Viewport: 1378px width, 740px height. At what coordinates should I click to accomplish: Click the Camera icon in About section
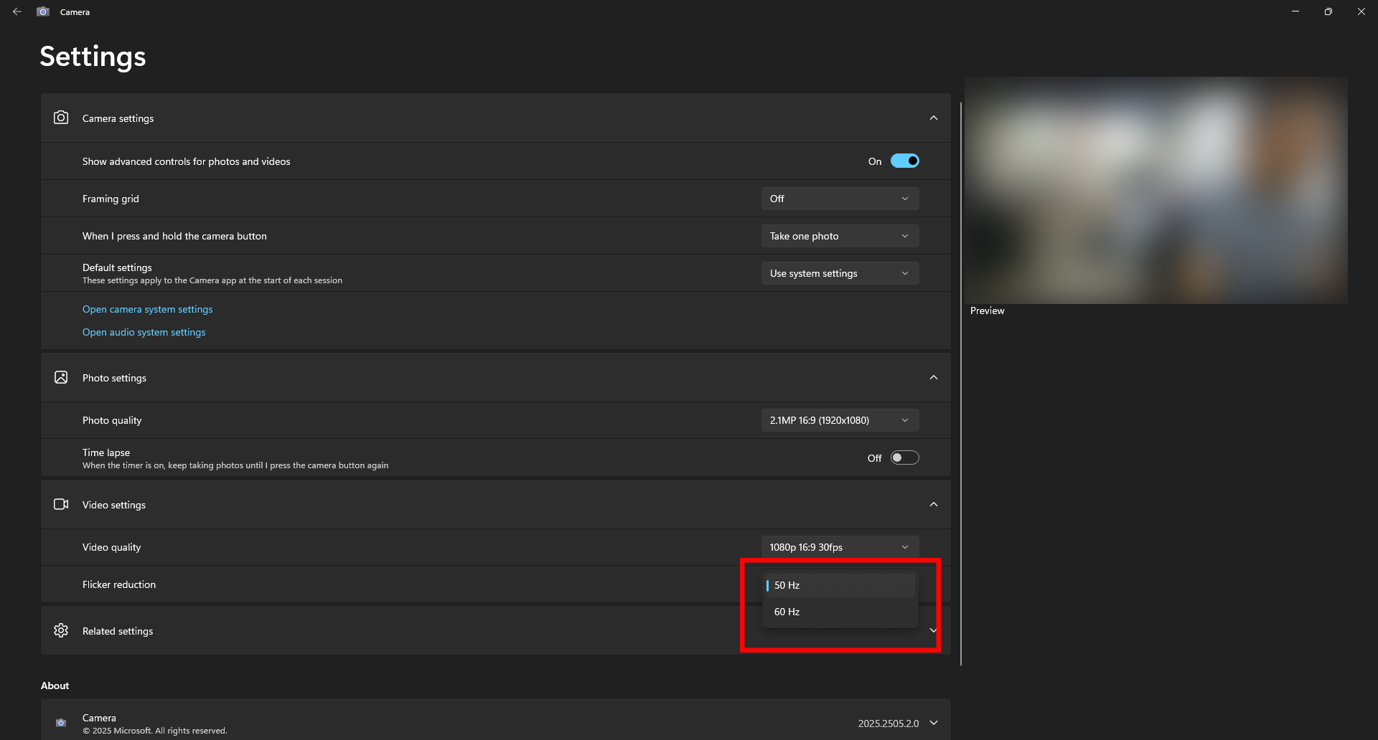[x=61, y=723]
